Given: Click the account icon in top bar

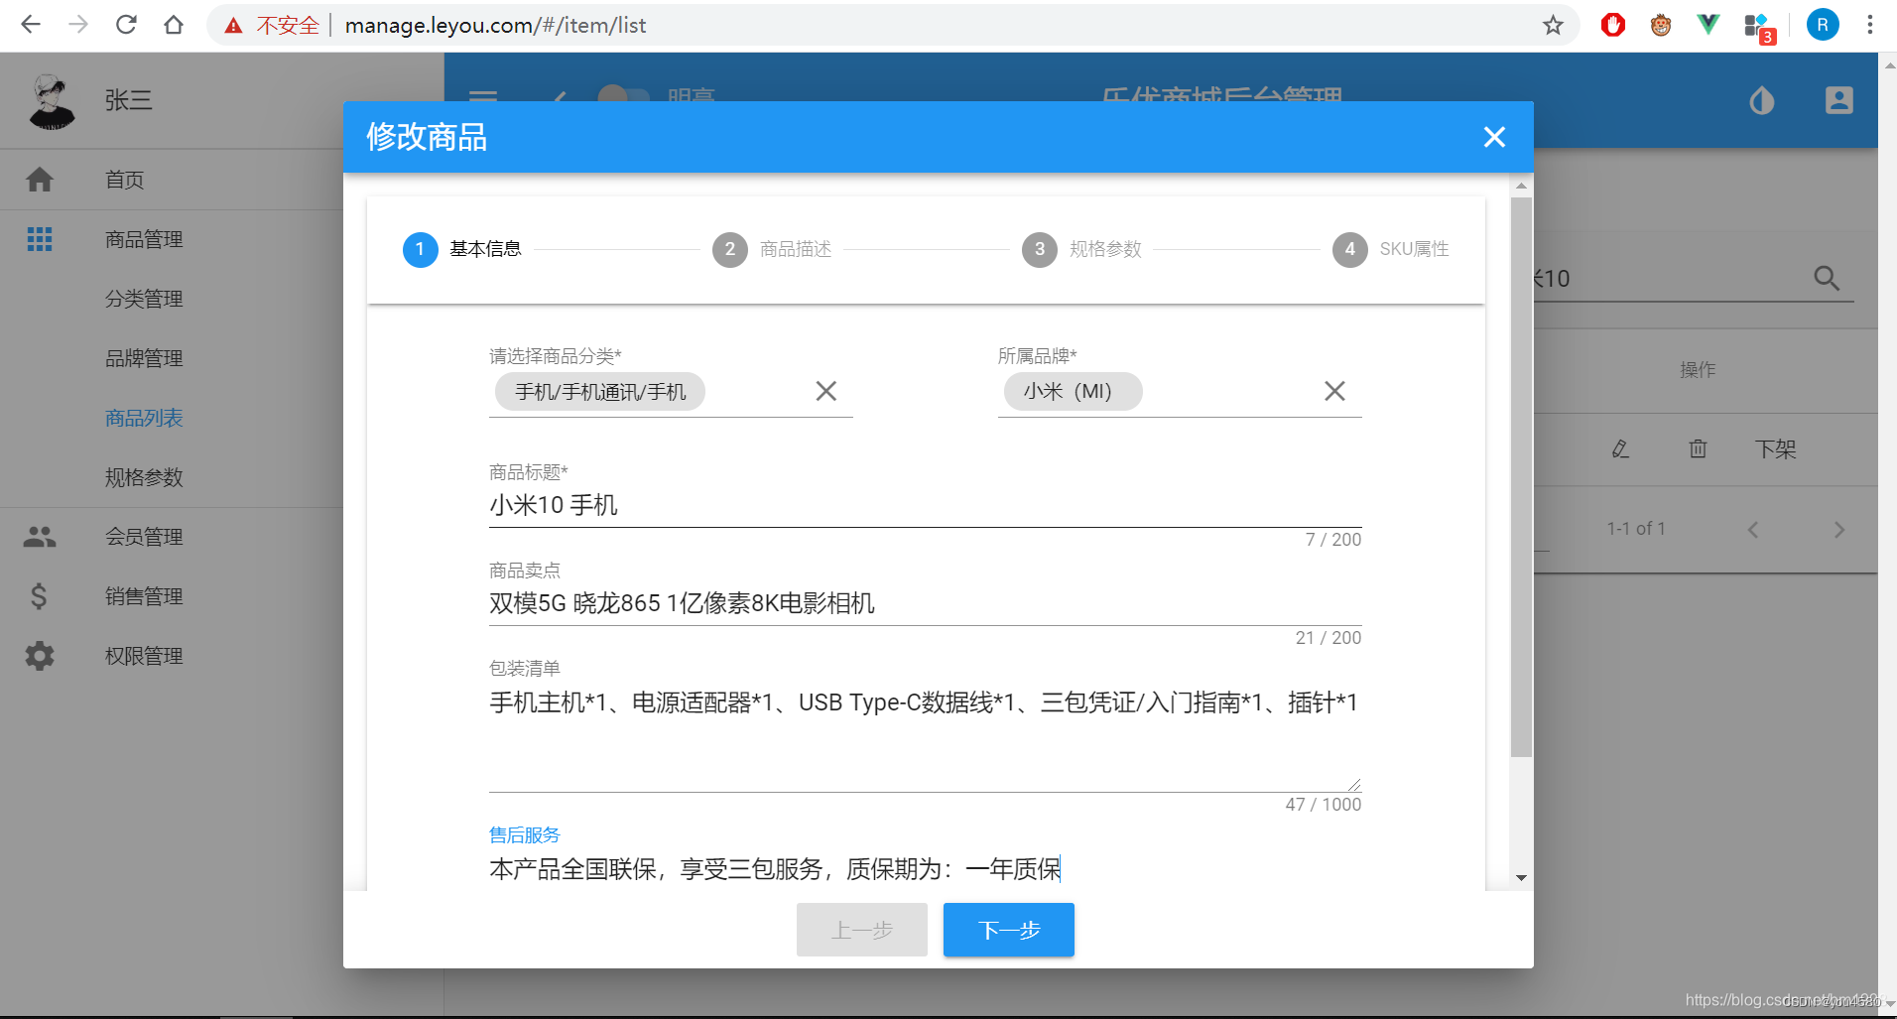Looking at the screenshot, I should 1839,100.
